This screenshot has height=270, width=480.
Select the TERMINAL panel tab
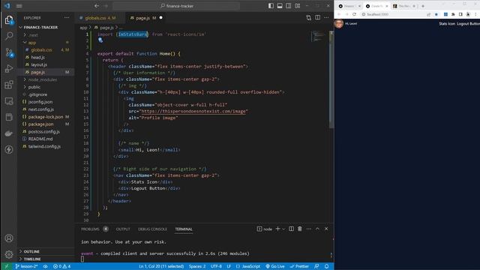pos(184,229)
